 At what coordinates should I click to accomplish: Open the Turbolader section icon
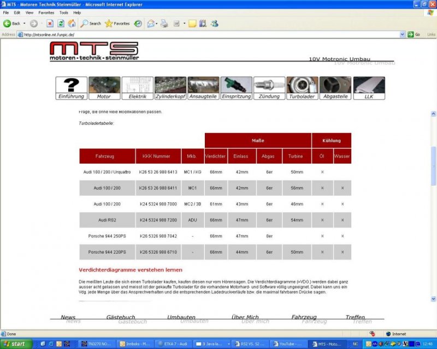tap(302, 88)
